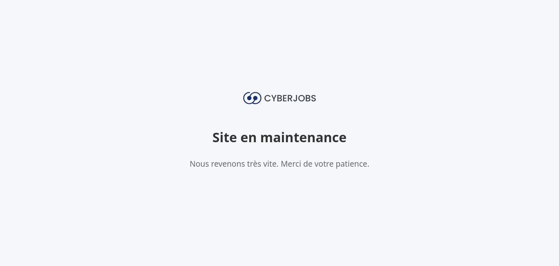
Task: Click the word "patience" in the subtitle
Action: point(351,164)
